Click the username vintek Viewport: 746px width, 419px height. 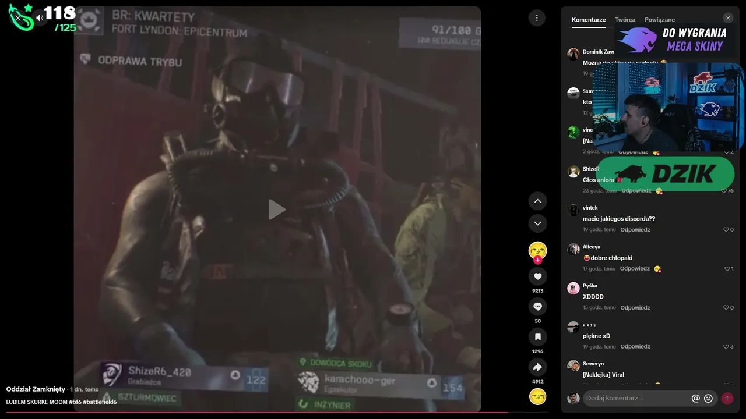(x=590, y=208)
